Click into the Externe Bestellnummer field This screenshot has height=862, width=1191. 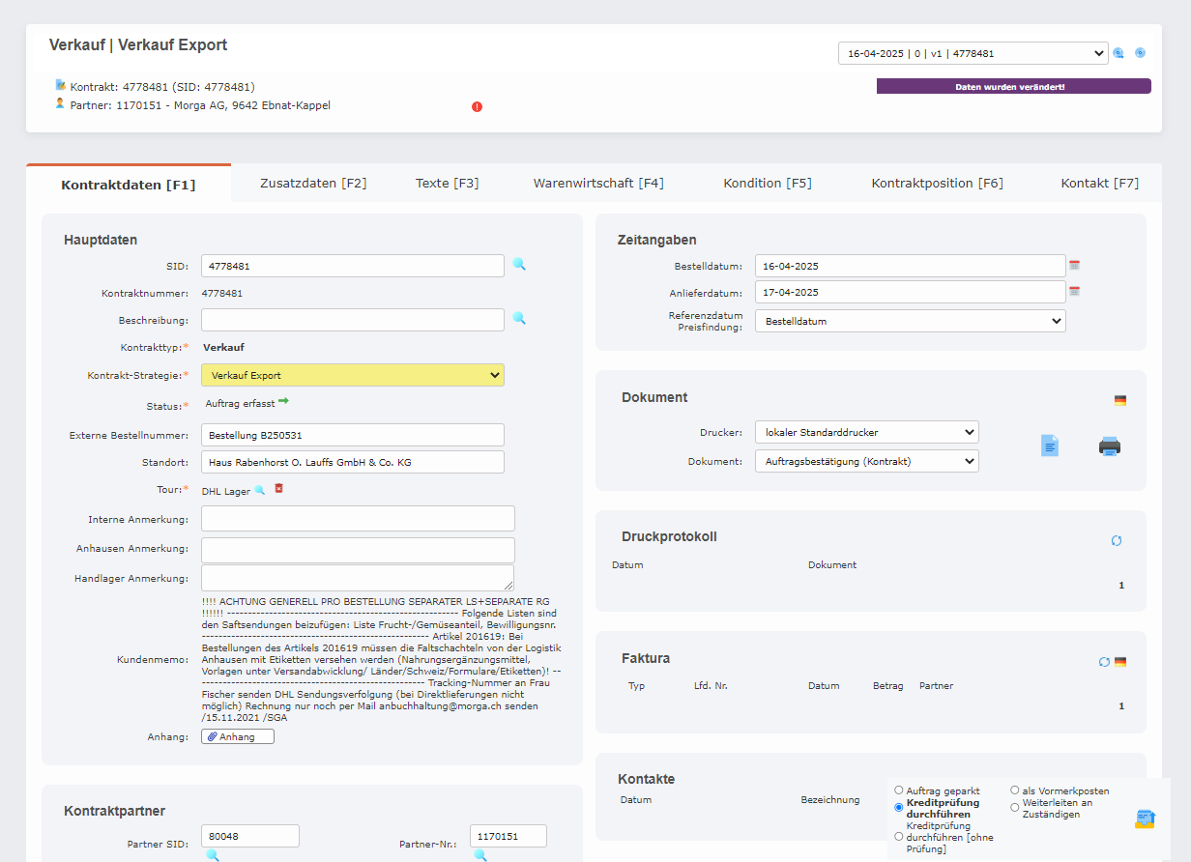tap(353, 435)
